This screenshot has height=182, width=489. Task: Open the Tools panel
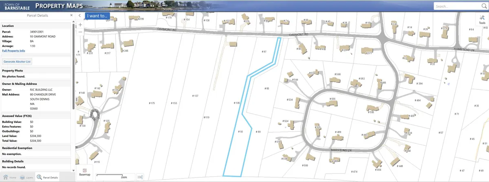482,19
